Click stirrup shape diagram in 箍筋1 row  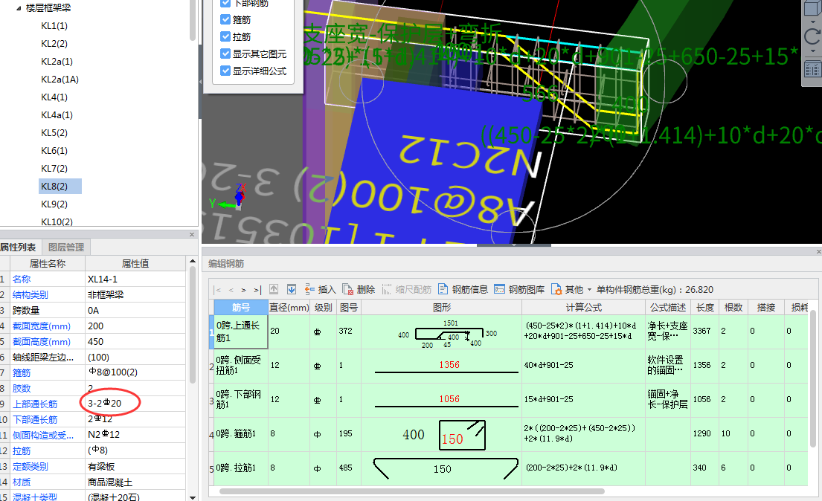462,435
